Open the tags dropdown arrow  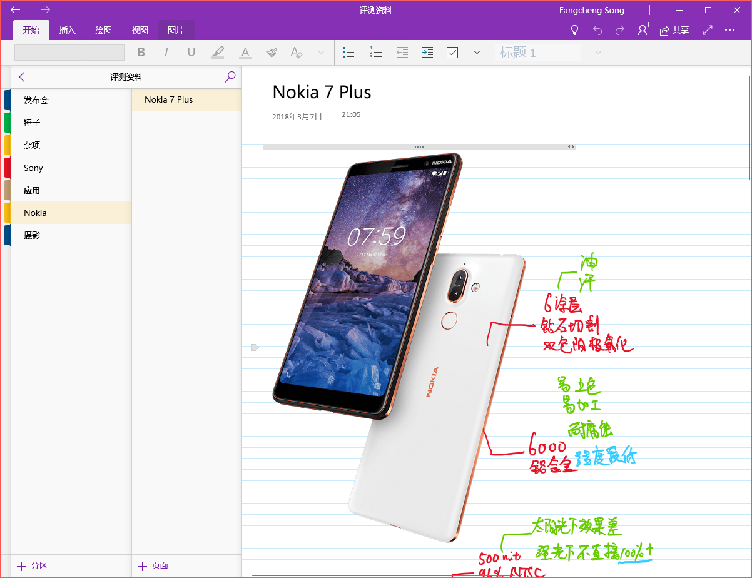coord(477,53)
